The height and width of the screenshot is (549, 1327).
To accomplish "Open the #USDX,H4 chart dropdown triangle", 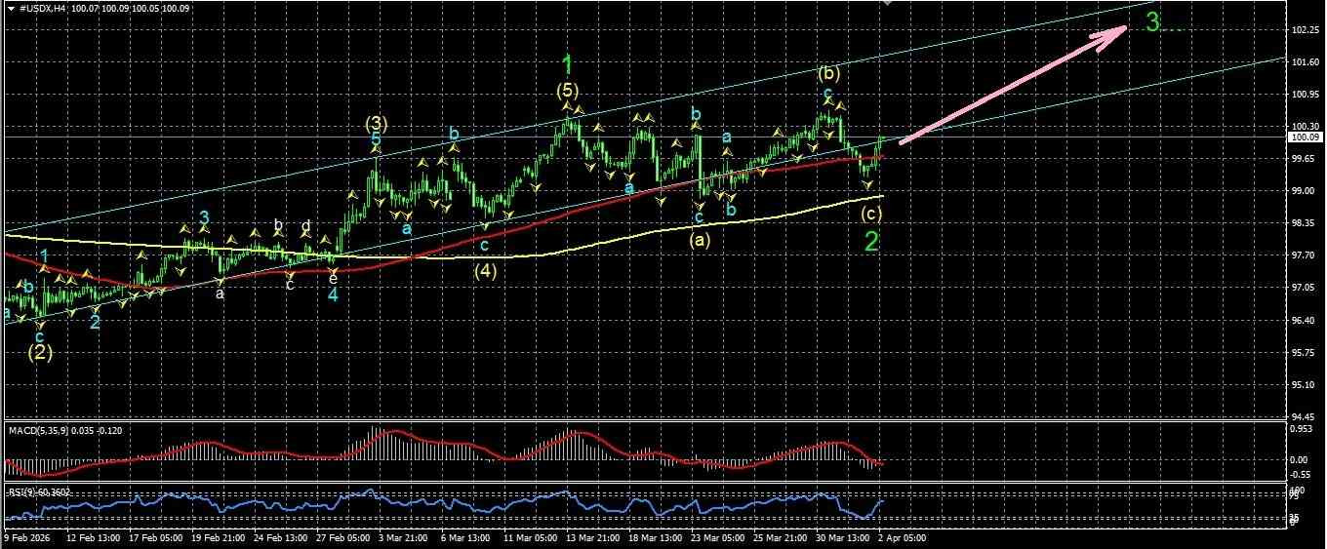I will tap(9, 8).
